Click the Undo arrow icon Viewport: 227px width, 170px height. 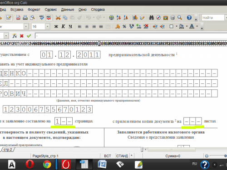(89, 18)
